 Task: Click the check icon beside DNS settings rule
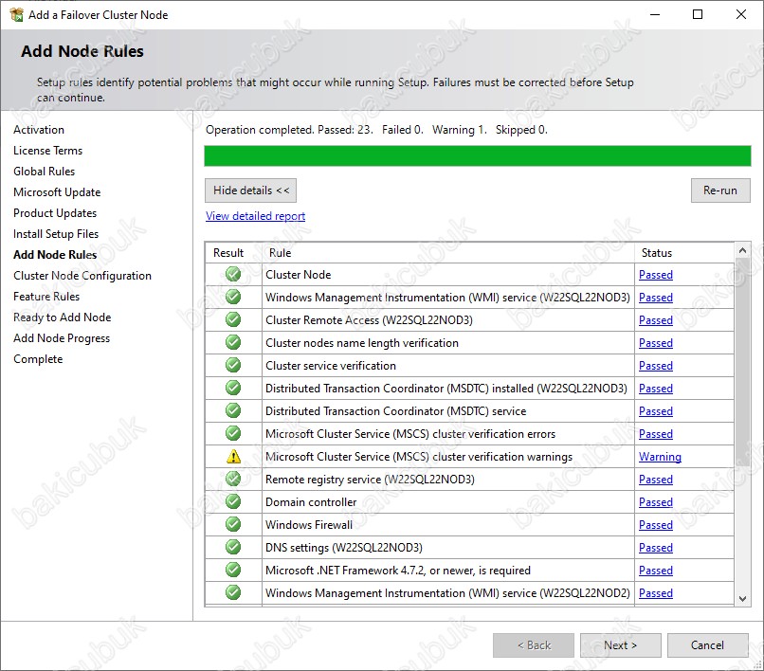click(x=233, y=547)
